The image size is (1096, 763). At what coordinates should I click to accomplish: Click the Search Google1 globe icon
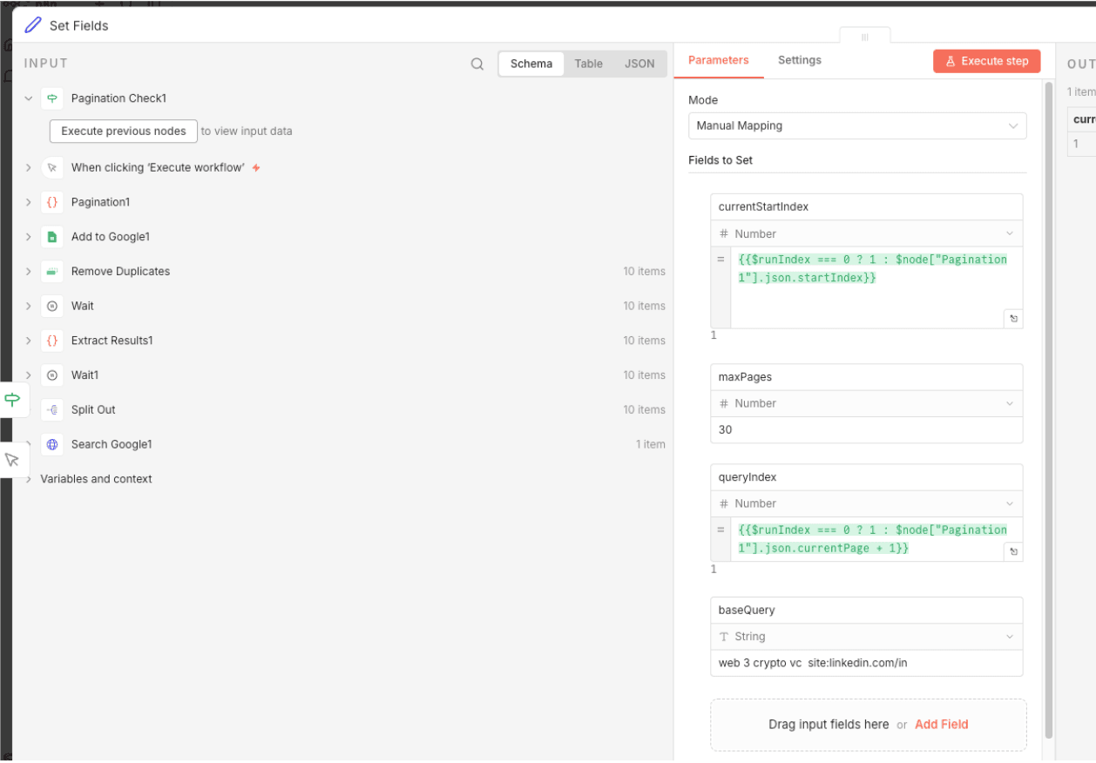(52, 444)
